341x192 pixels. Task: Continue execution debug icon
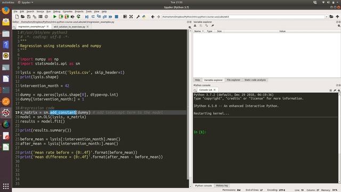pos(110,17)
